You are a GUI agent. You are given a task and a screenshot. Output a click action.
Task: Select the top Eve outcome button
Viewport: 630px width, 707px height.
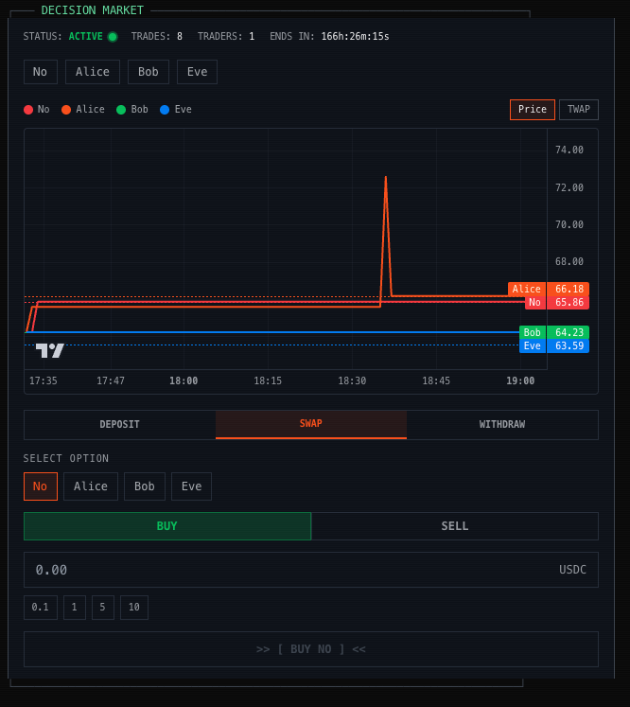click(x=197, y=72)
